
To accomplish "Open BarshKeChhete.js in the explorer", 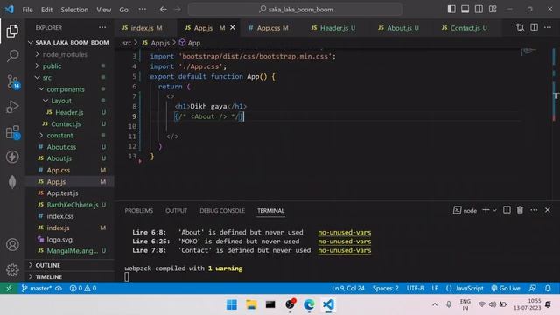I will [73, 205].
